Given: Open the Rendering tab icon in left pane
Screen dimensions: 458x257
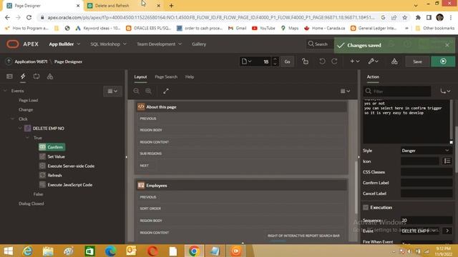Looking at the screenshot, I should pyautogui.click(x=9, y=76).
